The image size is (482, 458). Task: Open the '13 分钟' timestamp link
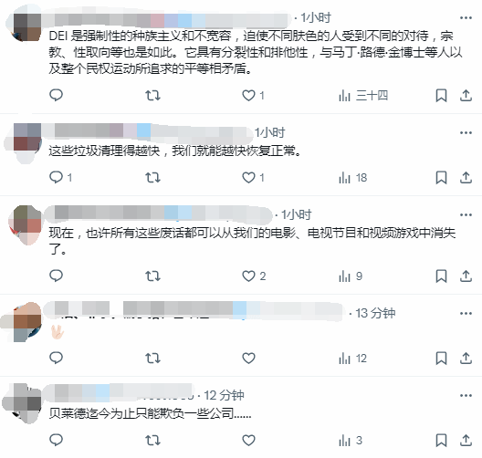[375, 313]
